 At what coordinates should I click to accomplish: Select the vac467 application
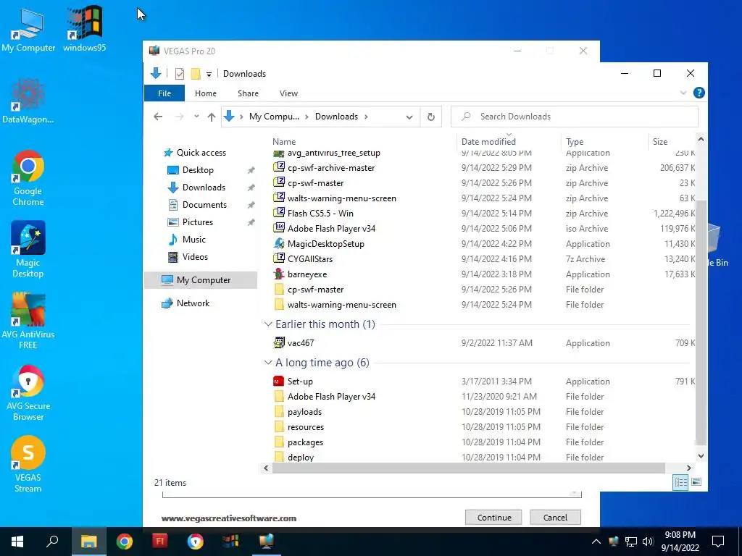301,343
